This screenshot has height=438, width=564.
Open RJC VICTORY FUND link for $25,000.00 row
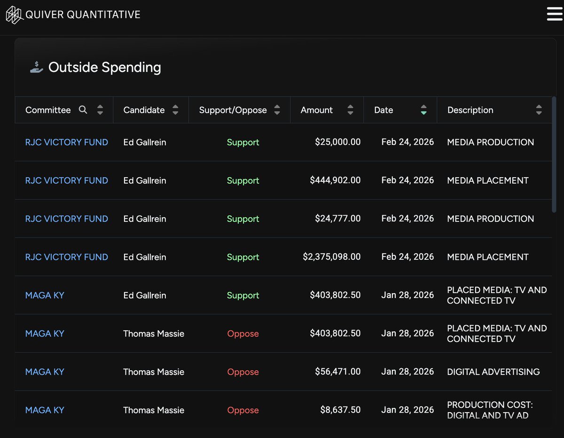(67, 142)
